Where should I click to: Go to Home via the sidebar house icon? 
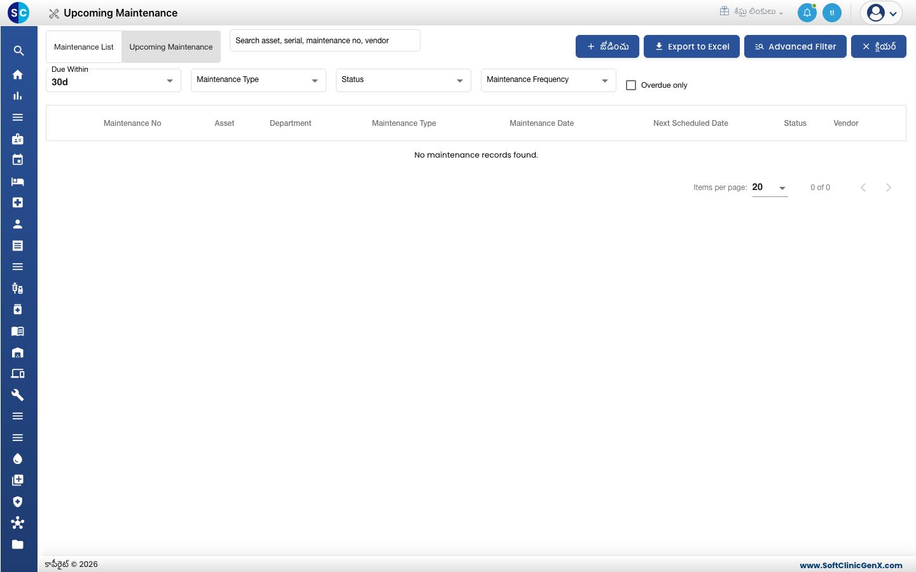18,74
